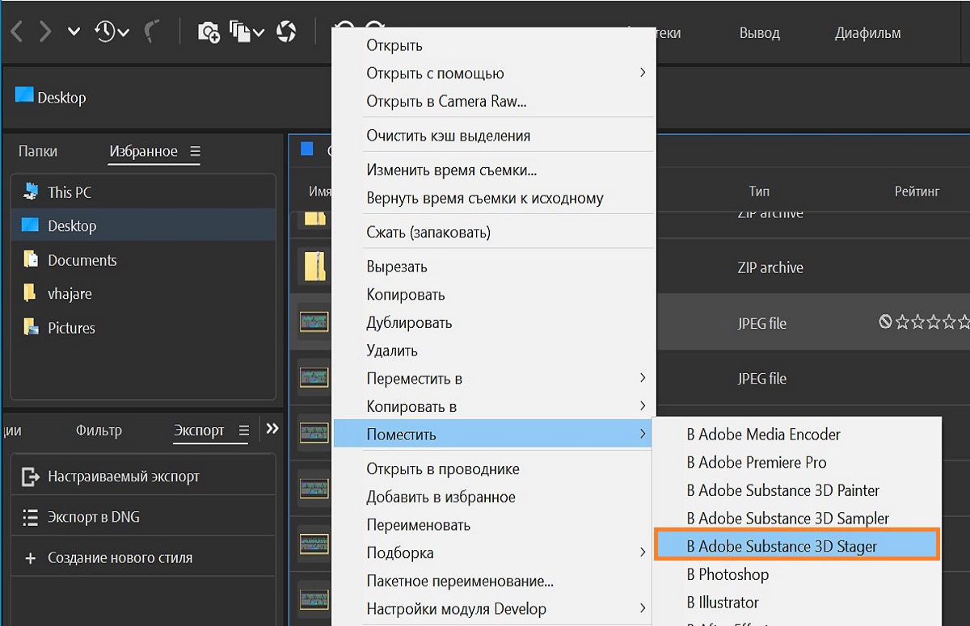Go back with the left arrow
Viewport: 970px width, 626px height.
click(17, 32)
